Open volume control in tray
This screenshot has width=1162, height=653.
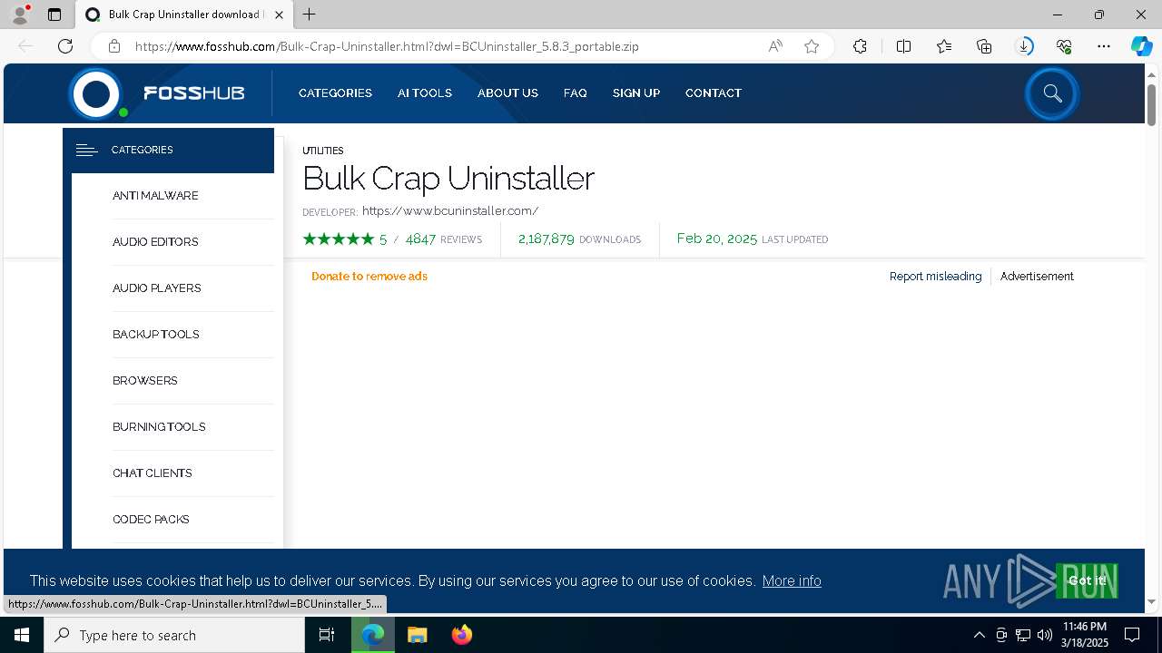1045,635
